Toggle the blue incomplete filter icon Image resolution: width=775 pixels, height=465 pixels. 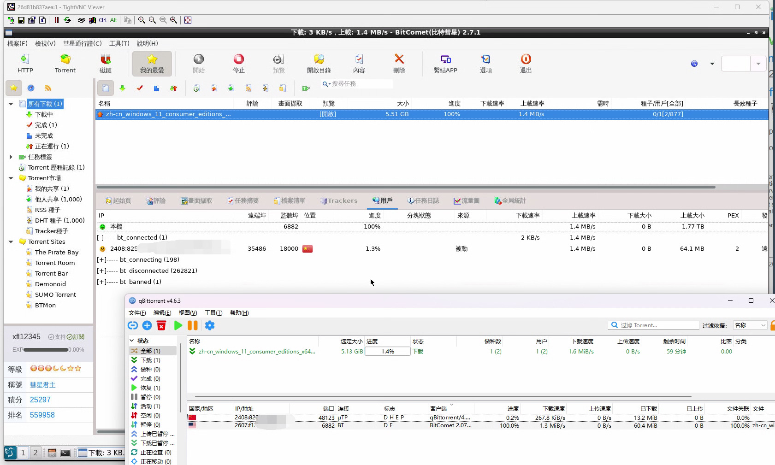coord(156,88)
